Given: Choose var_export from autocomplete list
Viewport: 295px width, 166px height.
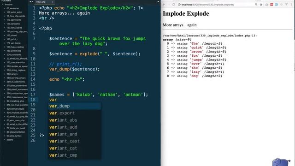Looking at the screenshot, I should pos(75,113).
